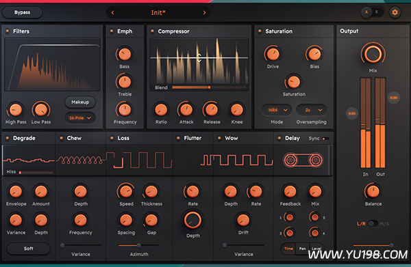Load the previous preset with left arrow

point(113,12)
